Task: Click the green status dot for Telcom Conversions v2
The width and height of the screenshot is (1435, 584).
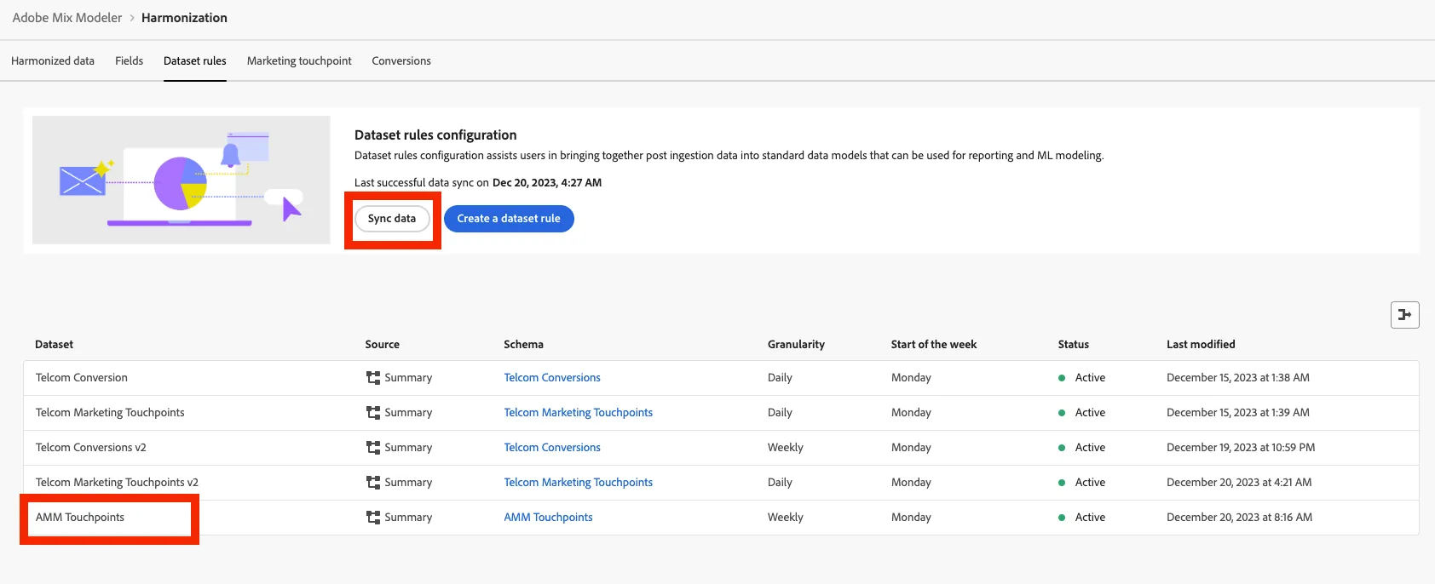Action: [1062, 448]
